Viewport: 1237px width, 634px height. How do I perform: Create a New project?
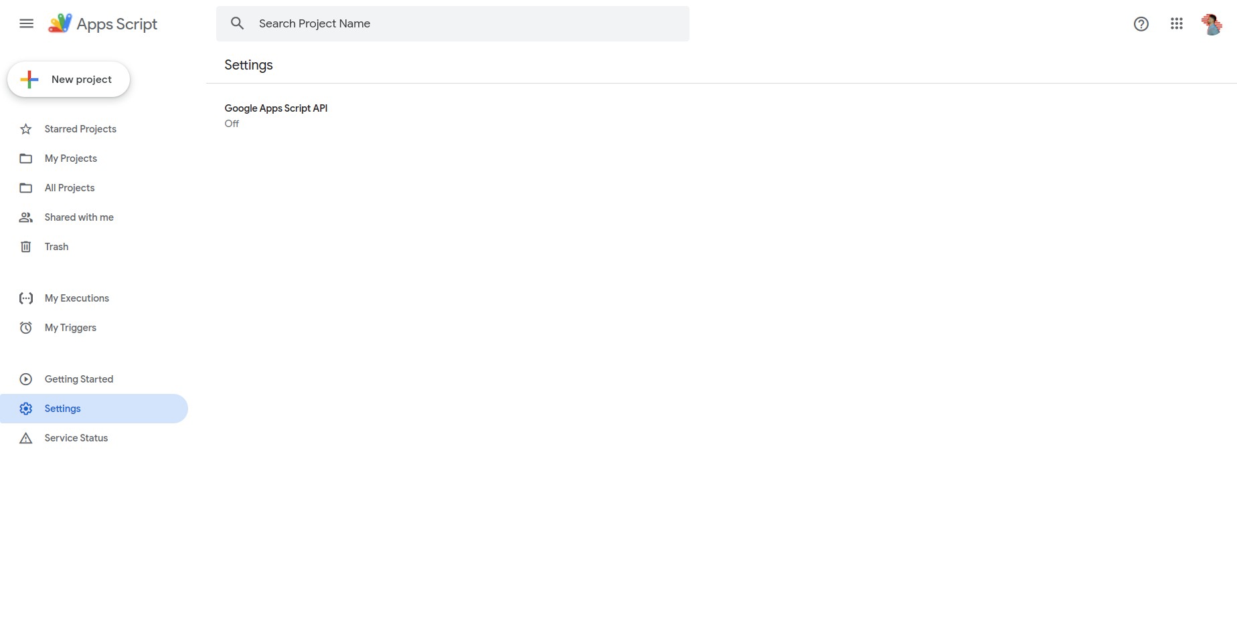pyautogui.click(x=68, y=79)
